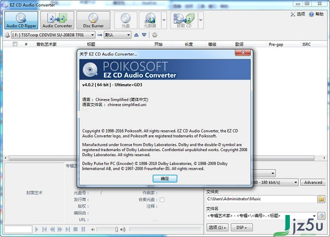Open the 默认 profile dropdown
Image resolution: width=330 pixels, height=237 pixels.
pos(118,35)
